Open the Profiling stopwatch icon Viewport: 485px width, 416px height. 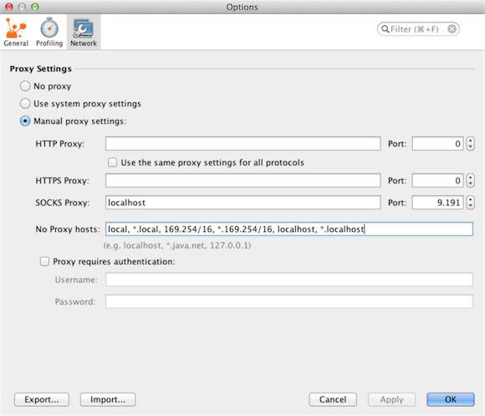(x=49, y=32)
